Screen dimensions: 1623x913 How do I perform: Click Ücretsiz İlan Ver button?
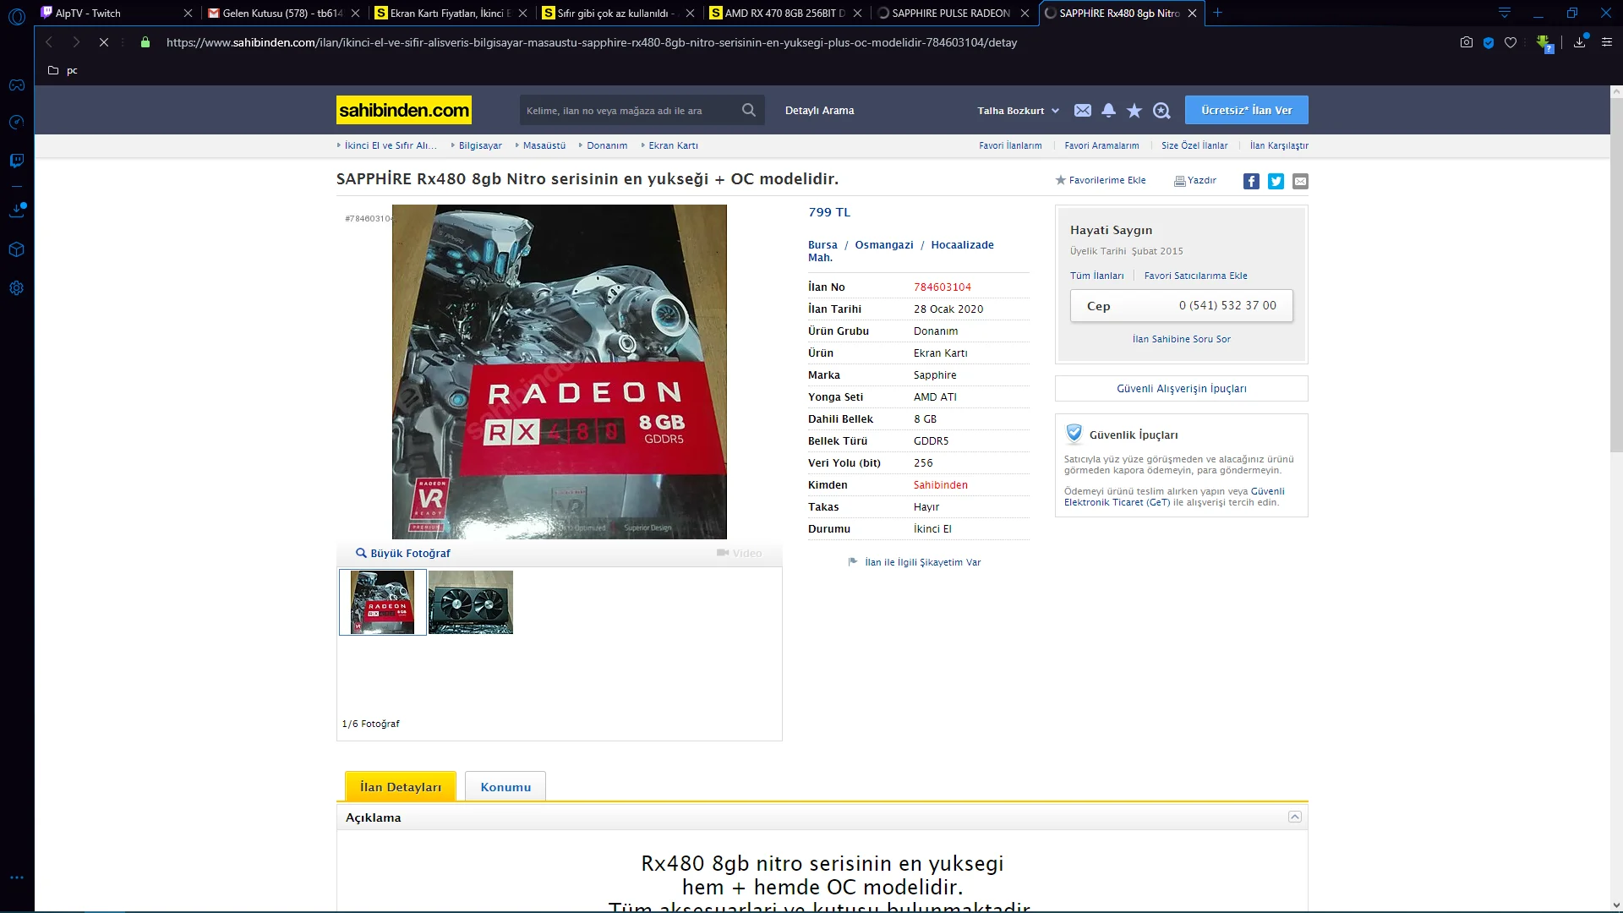coord(1246,110)
